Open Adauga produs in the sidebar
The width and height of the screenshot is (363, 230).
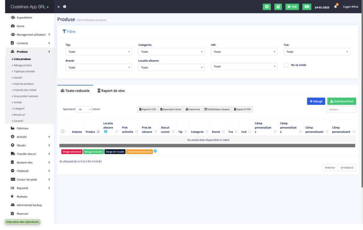coord(23,65)
